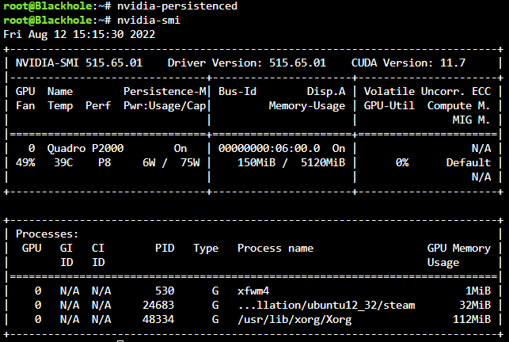Click memory used value '150MiB'
The image size is (509, 342).
[256, 162]
